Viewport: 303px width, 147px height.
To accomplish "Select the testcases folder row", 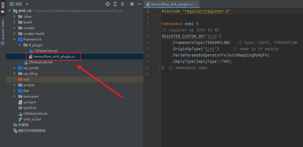I will click(x=74, y=96).
